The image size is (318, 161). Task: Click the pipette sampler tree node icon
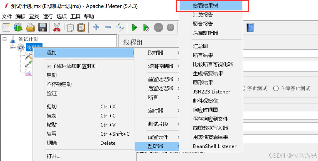pyautogui.click(x=29, y=64)
